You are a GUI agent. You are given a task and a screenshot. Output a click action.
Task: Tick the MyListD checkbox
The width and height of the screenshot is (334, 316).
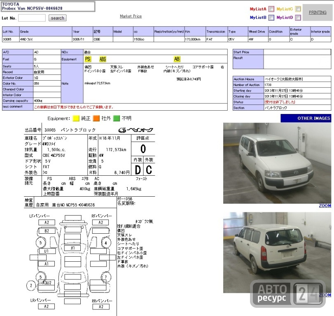coord(298,17)
